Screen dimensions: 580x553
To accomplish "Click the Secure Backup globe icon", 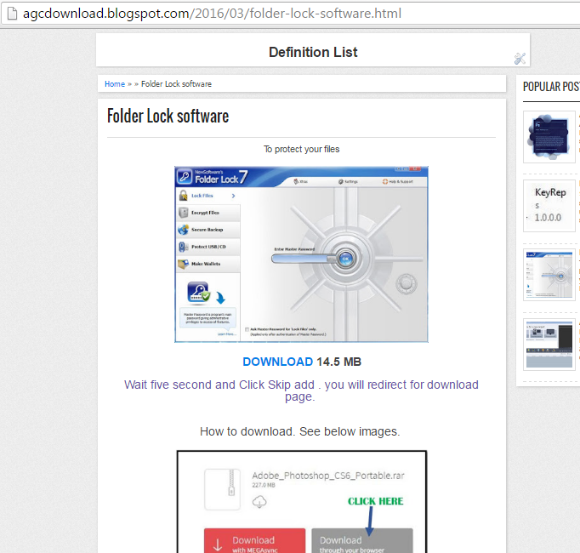I will (x=183, y=230).
